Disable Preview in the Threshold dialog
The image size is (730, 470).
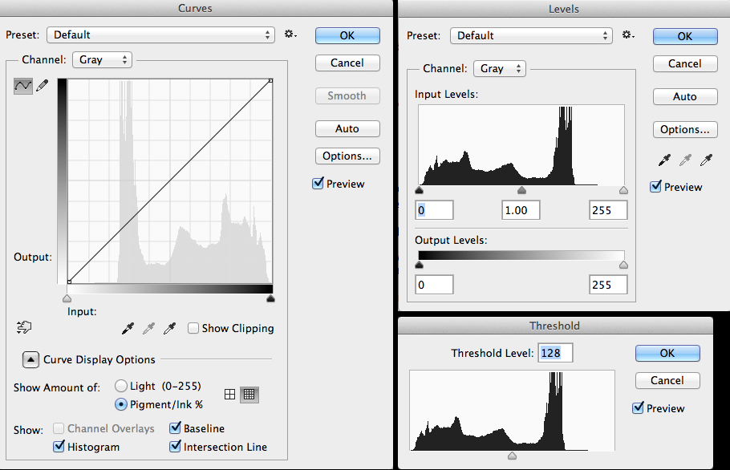pyautogui.click(x=639, y=408)
